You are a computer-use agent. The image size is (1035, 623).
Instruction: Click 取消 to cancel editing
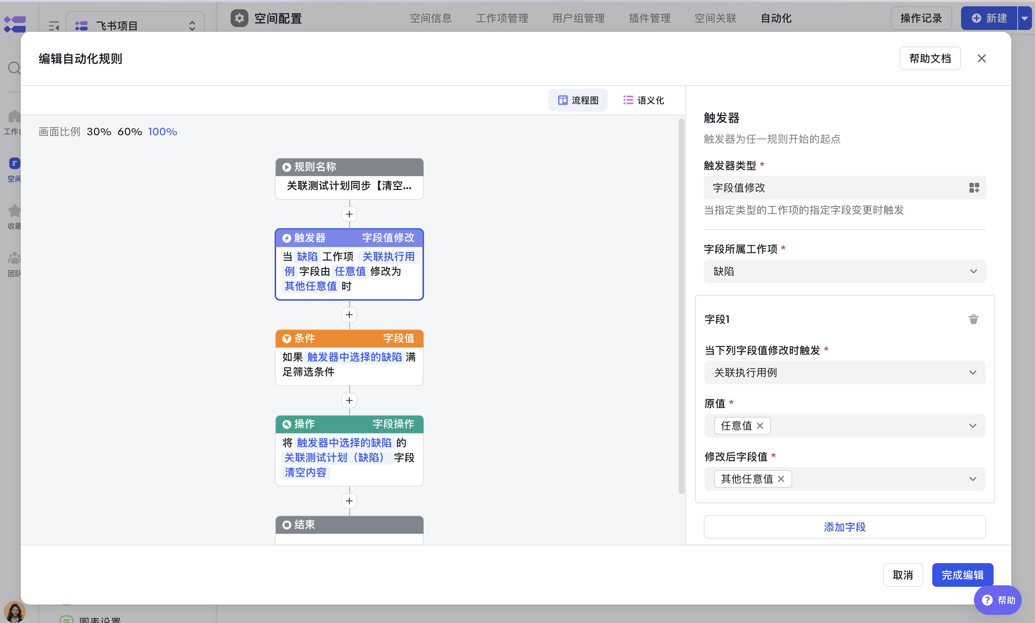pyautogui.click(x=903, y=575)
